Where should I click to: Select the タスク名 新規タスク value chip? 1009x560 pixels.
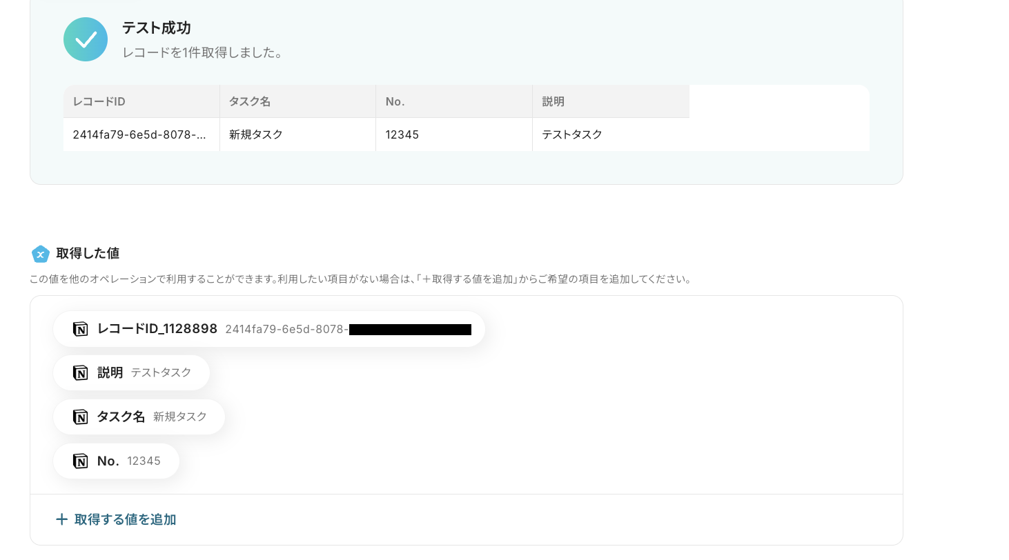pyautogui.click(x=139, y=417)
